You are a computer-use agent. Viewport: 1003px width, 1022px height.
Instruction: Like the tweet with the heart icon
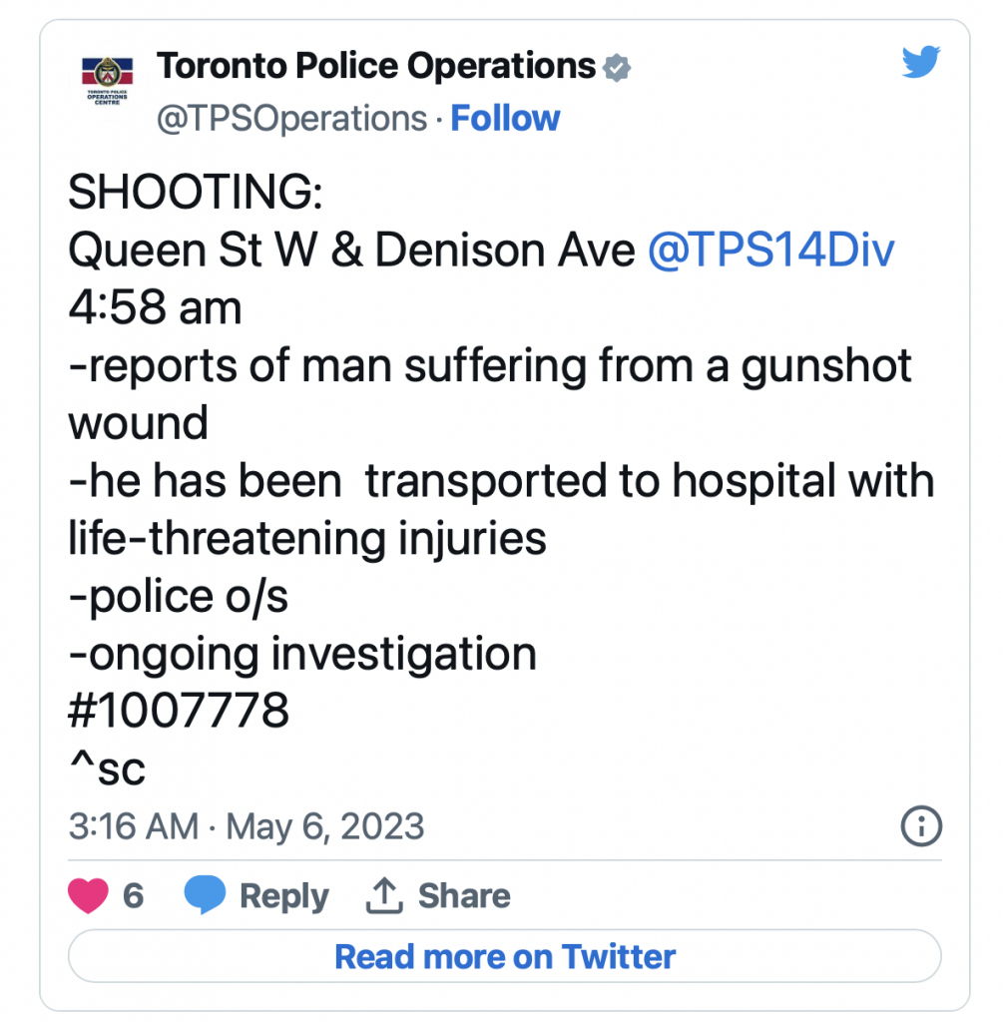pyautogui.click(x=88, y=895)
